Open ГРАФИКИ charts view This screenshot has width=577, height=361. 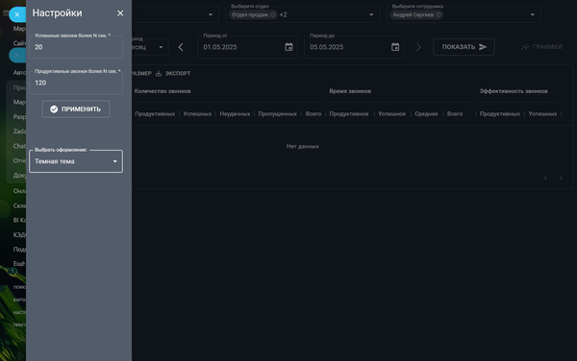[x=541, y=47]
